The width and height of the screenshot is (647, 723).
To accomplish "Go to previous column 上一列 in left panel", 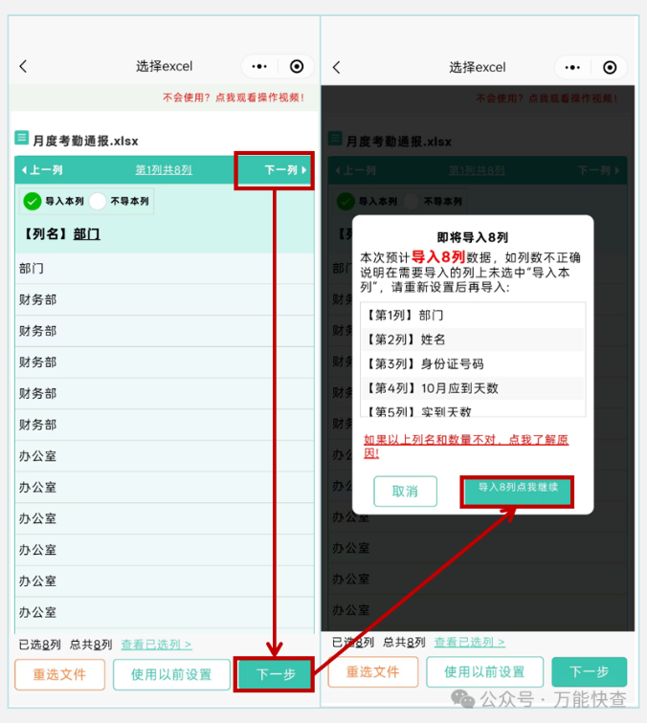I will click(x=42, y=170).
